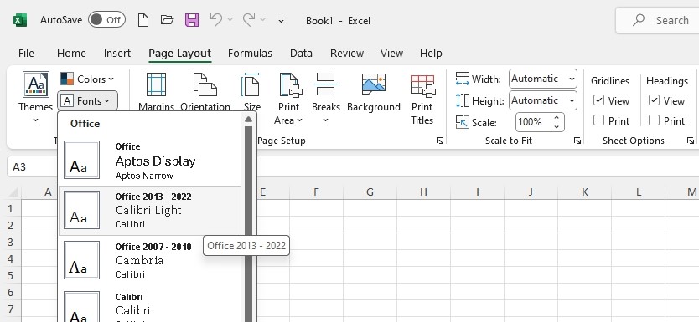Toggle the AutoSave switch
The width and height of the screenshot is (699, 322).
point(106,20)
